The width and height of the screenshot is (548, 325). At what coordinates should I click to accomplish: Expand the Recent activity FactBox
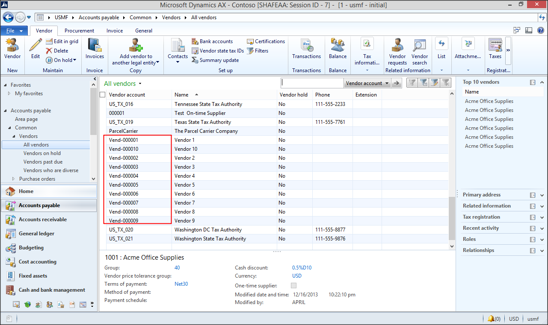[542, 228]
